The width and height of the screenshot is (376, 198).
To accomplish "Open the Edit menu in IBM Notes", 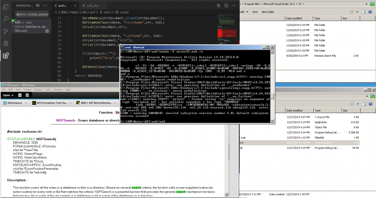I will click(x=10, y=90).
